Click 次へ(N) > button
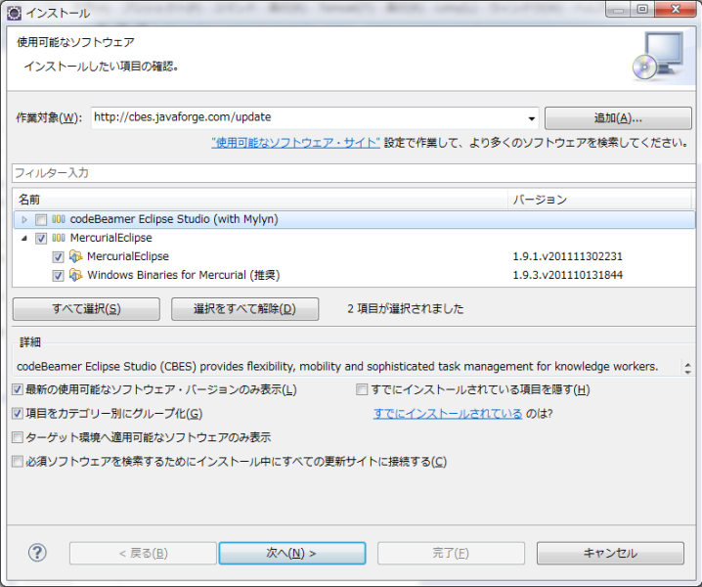This screenshot has height=587, width=702. [x=292, y=554]
